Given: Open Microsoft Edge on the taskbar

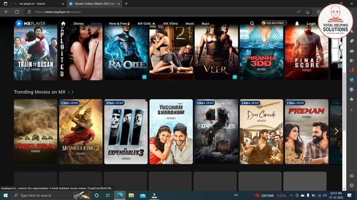Looking at the screenshot, I should [x=120, y=195].
